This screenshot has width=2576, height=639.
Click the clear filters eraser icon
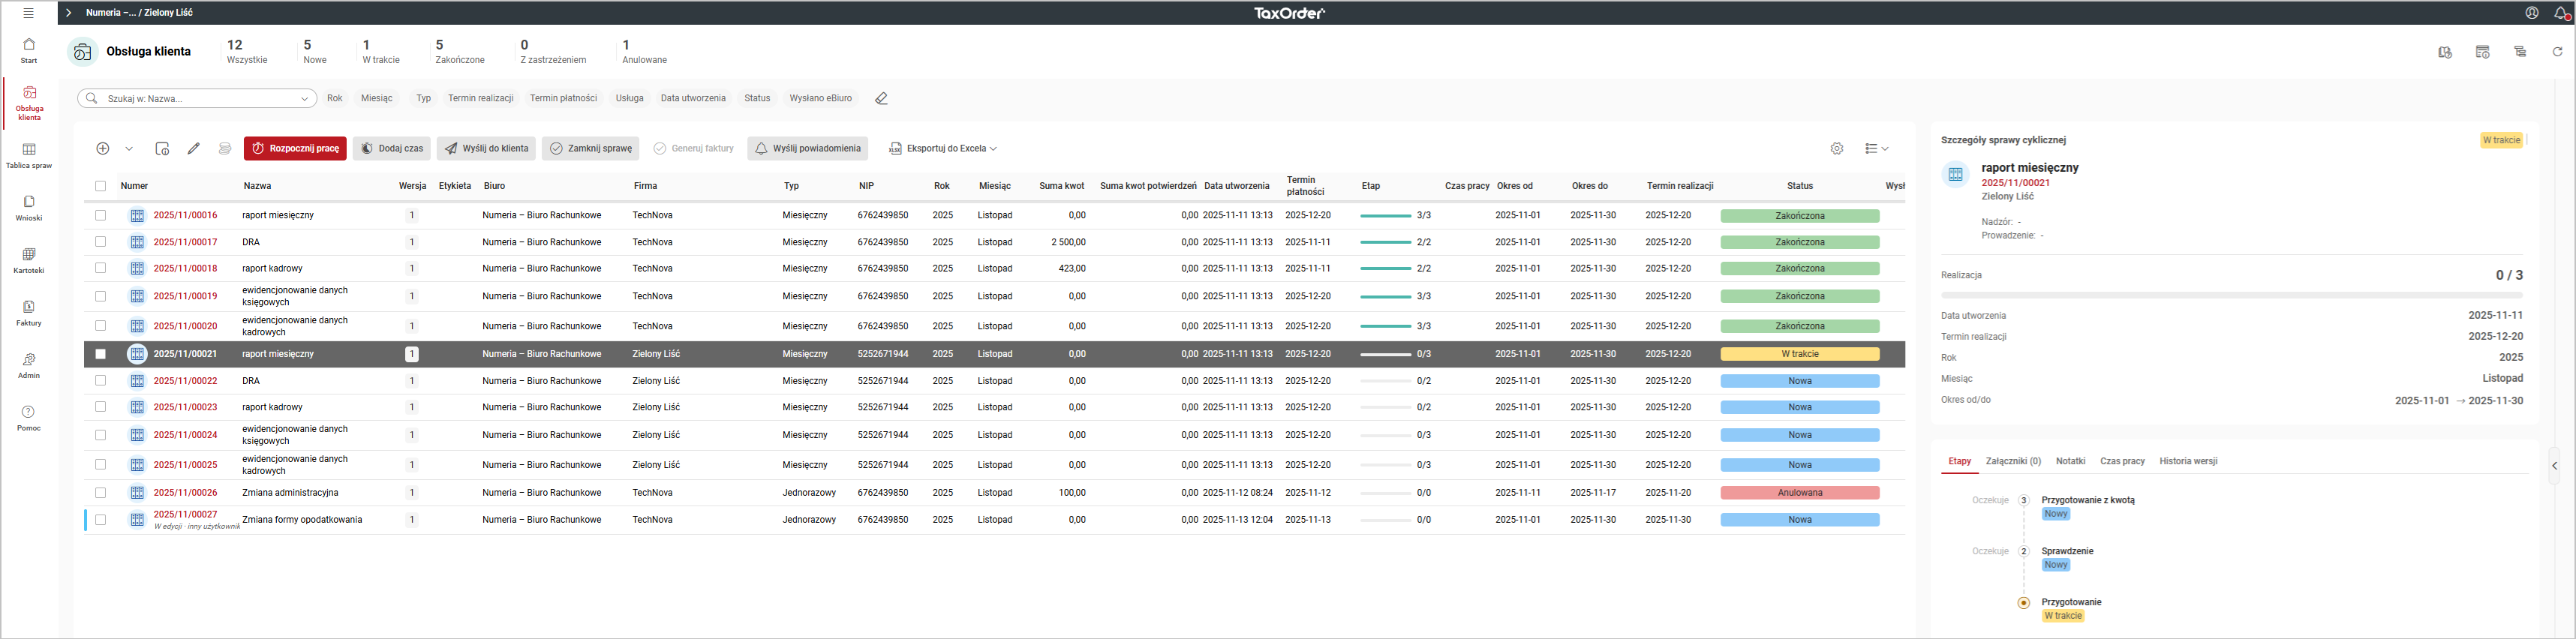click(881, 99)
